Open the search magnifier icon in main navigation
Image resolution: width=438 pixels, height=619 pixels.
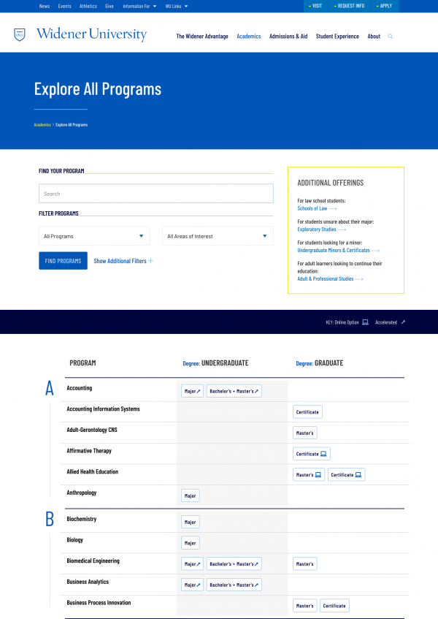click(390, 37)
